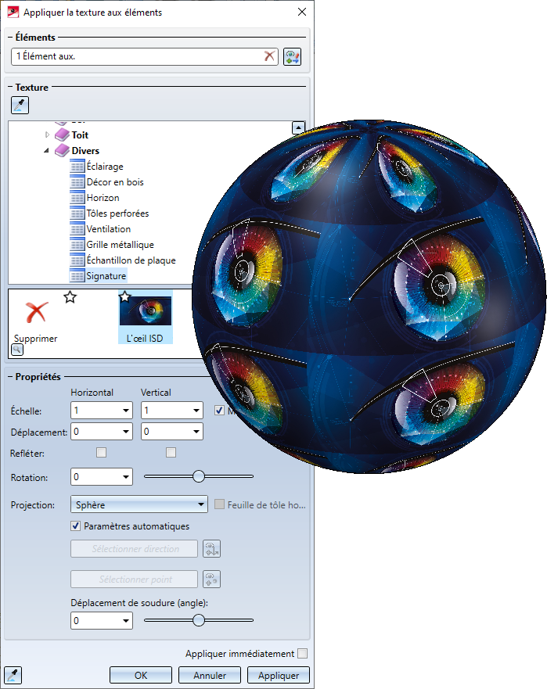Image resolution: width=547 pixels, height=689 pixels.
Task: Click the magnifier icon below Supprimer
Action: pyautogui.click(x=17, y=350)
